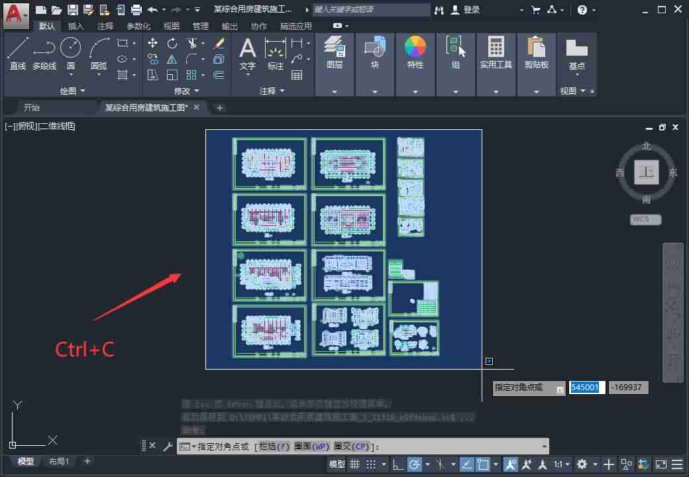The width and height of the screenshot is (689, 477).
Task: Select the Array tool icon
Action: tap(191, 75)
